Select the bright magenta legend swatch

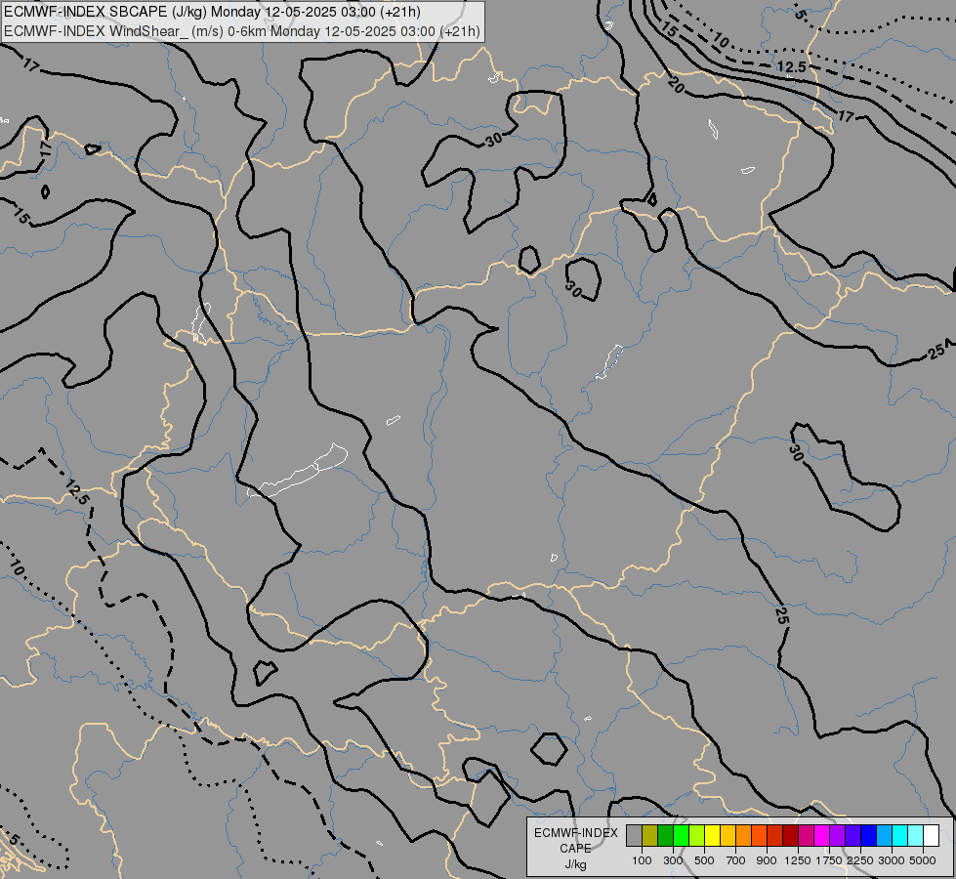pos(822,836)
